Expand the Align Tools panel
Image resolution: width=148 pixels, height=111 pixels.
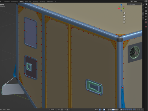(x=134, y=4)
